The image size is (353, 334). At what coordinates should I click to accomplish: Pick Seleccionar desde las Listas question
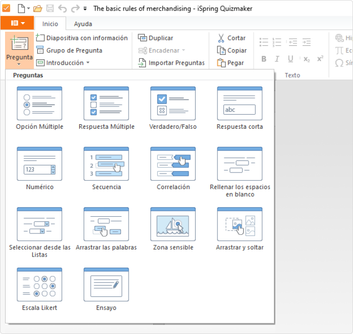tap(39, 233)
